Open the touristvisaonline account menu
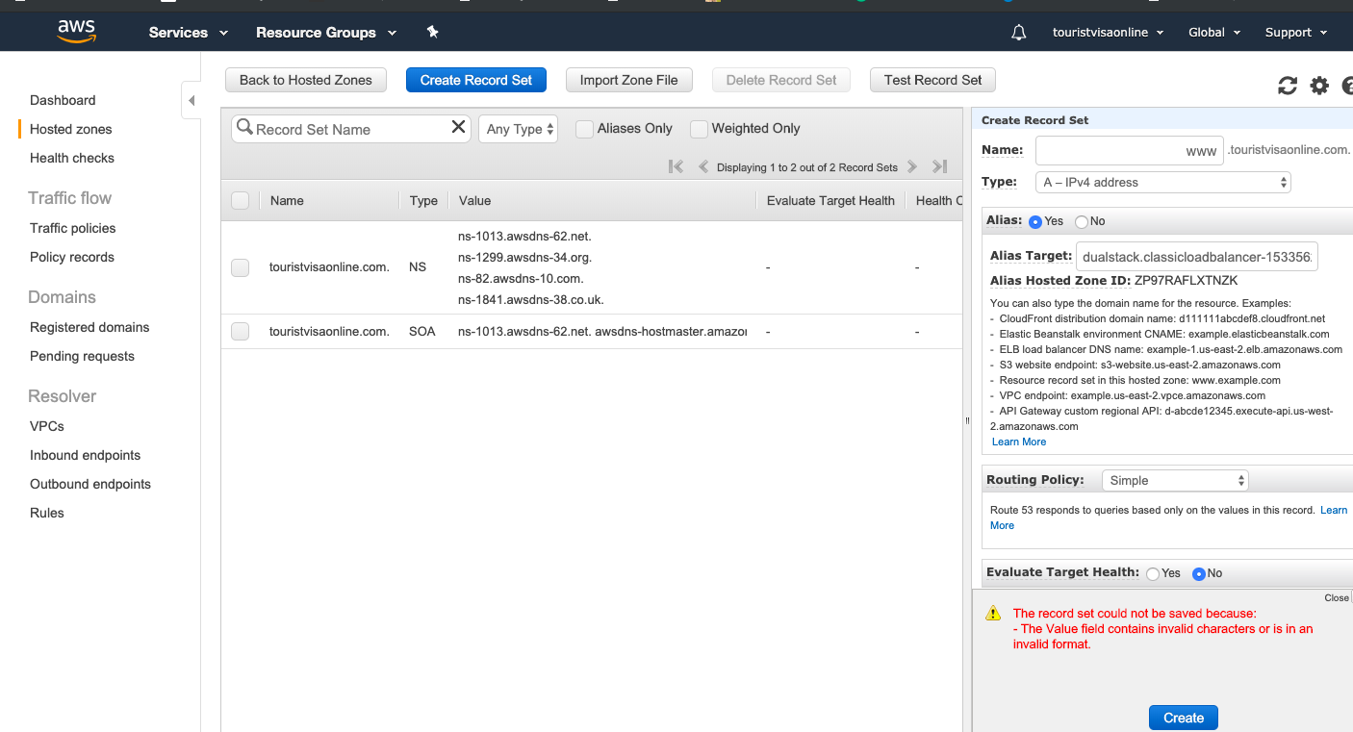Image resolution: width=1353 pixels, height=732 pixels. [x=1109, y=33]
